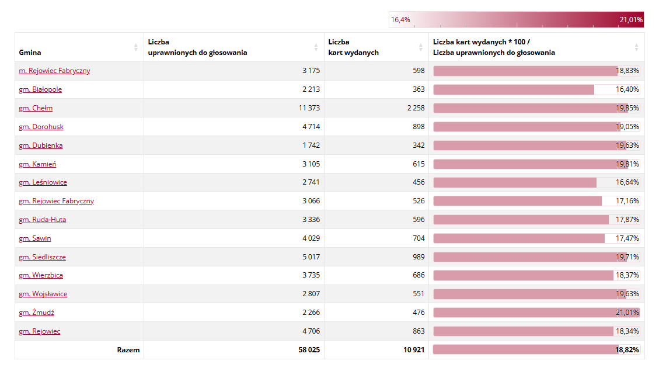Open gm. Dorohusk link
The height and width of the screenshot is (371, 666).
pyautogui.click(x=41, y=127)
